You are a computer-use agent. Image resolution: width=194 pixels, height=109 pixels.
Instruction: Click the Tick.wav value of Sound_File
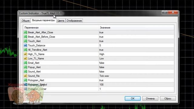(104, 76)
